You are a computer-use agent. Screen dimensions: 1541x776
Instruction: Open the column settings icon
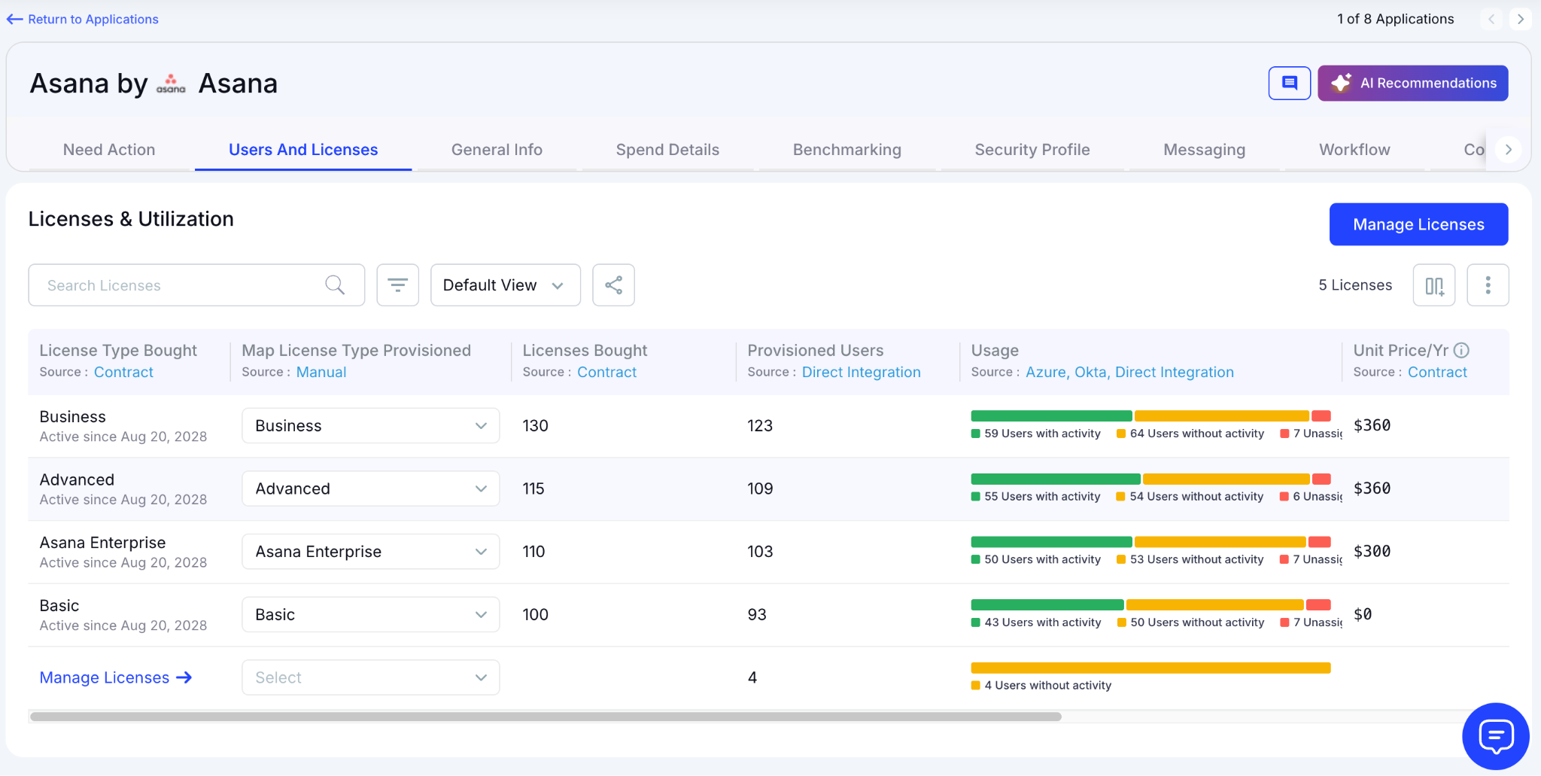click(1434, 285)
